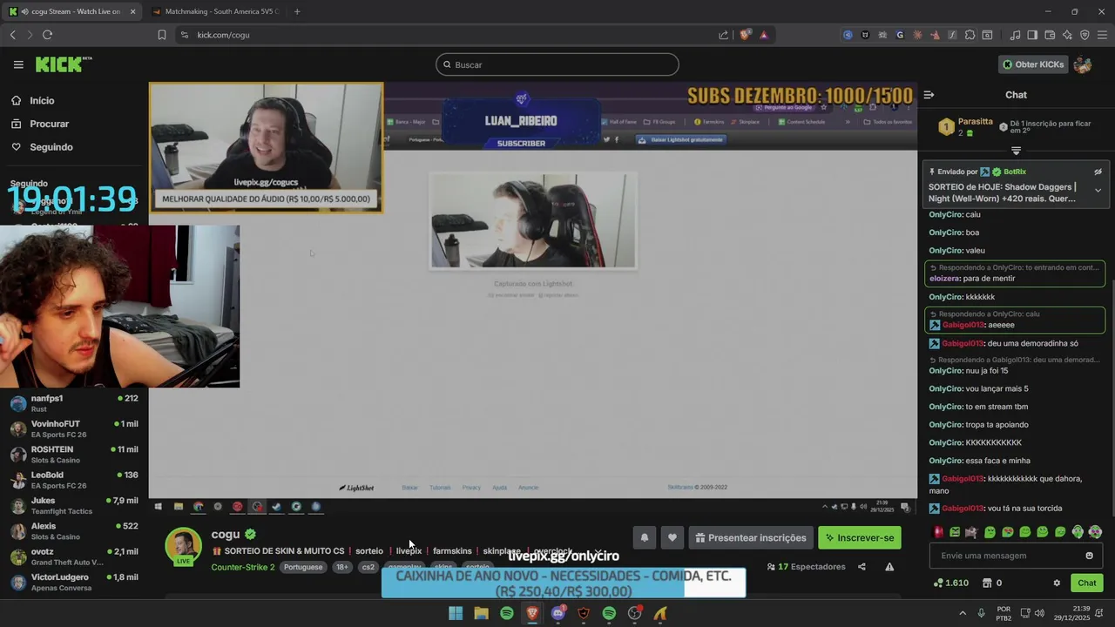This screenshot has width=1115, height=627.
Task: Open the browser main menu icon
Action: [1102, 35]
